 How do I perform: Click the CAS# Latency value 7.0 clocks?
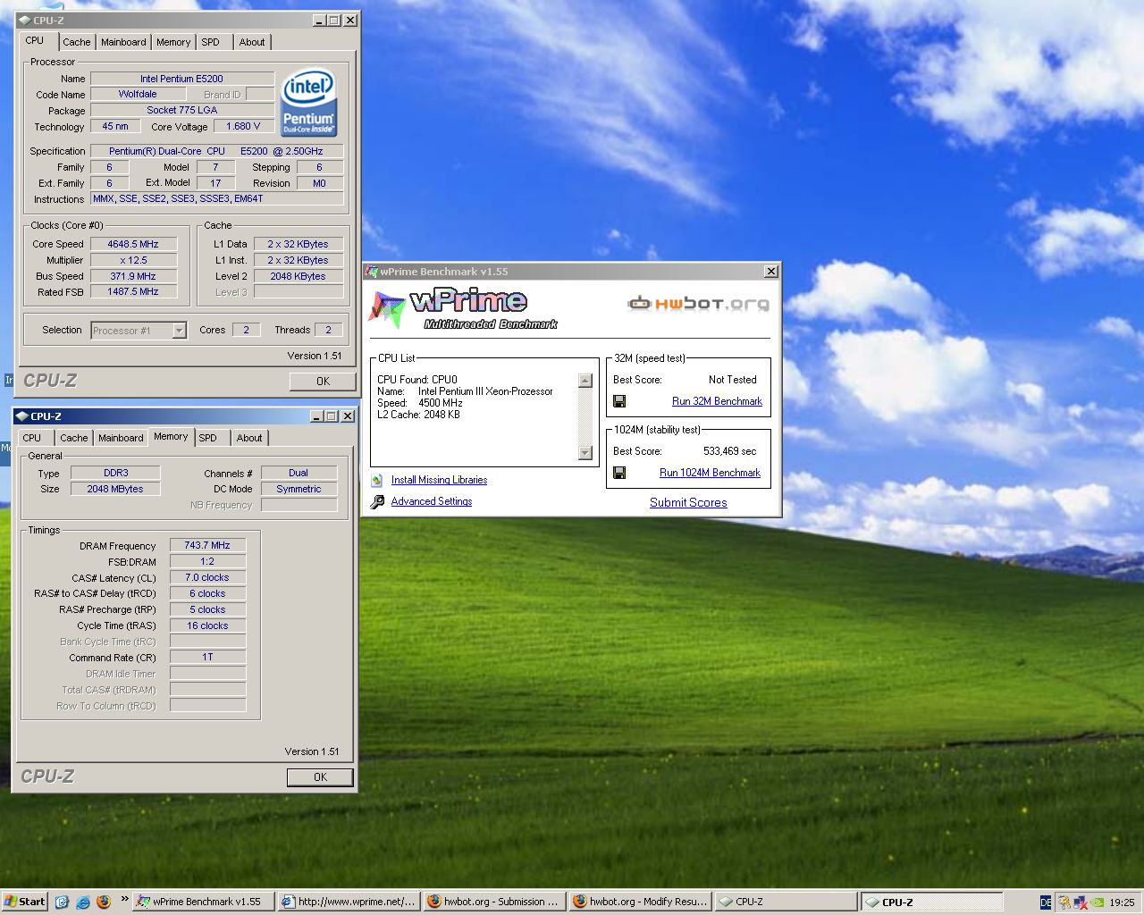207,577
